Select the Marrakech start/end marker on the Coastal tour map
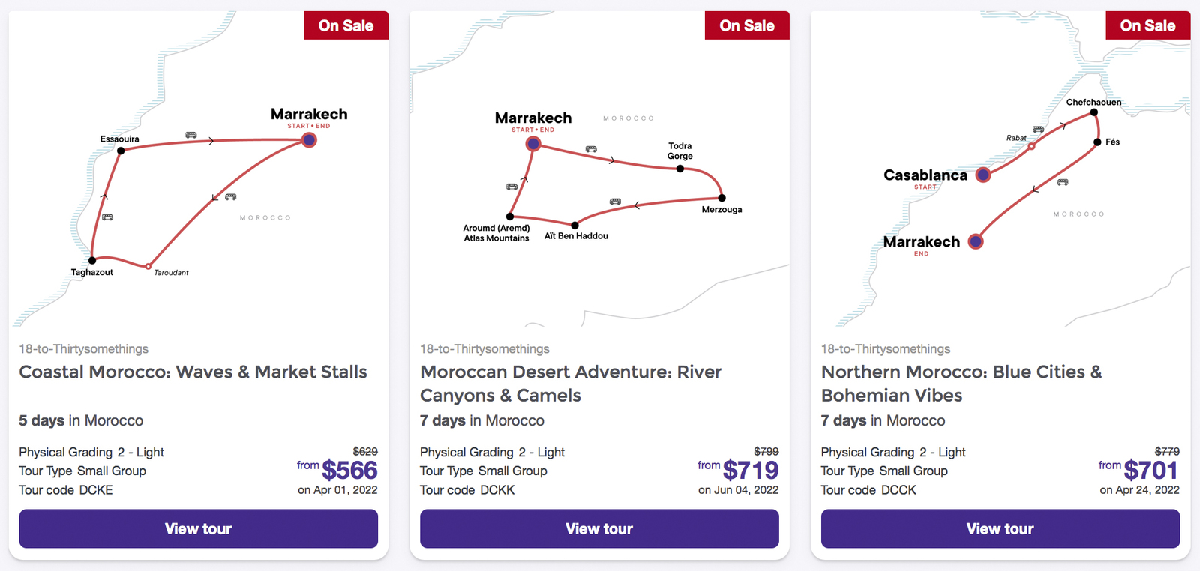The image size is (1200, 571). (308, 139)
